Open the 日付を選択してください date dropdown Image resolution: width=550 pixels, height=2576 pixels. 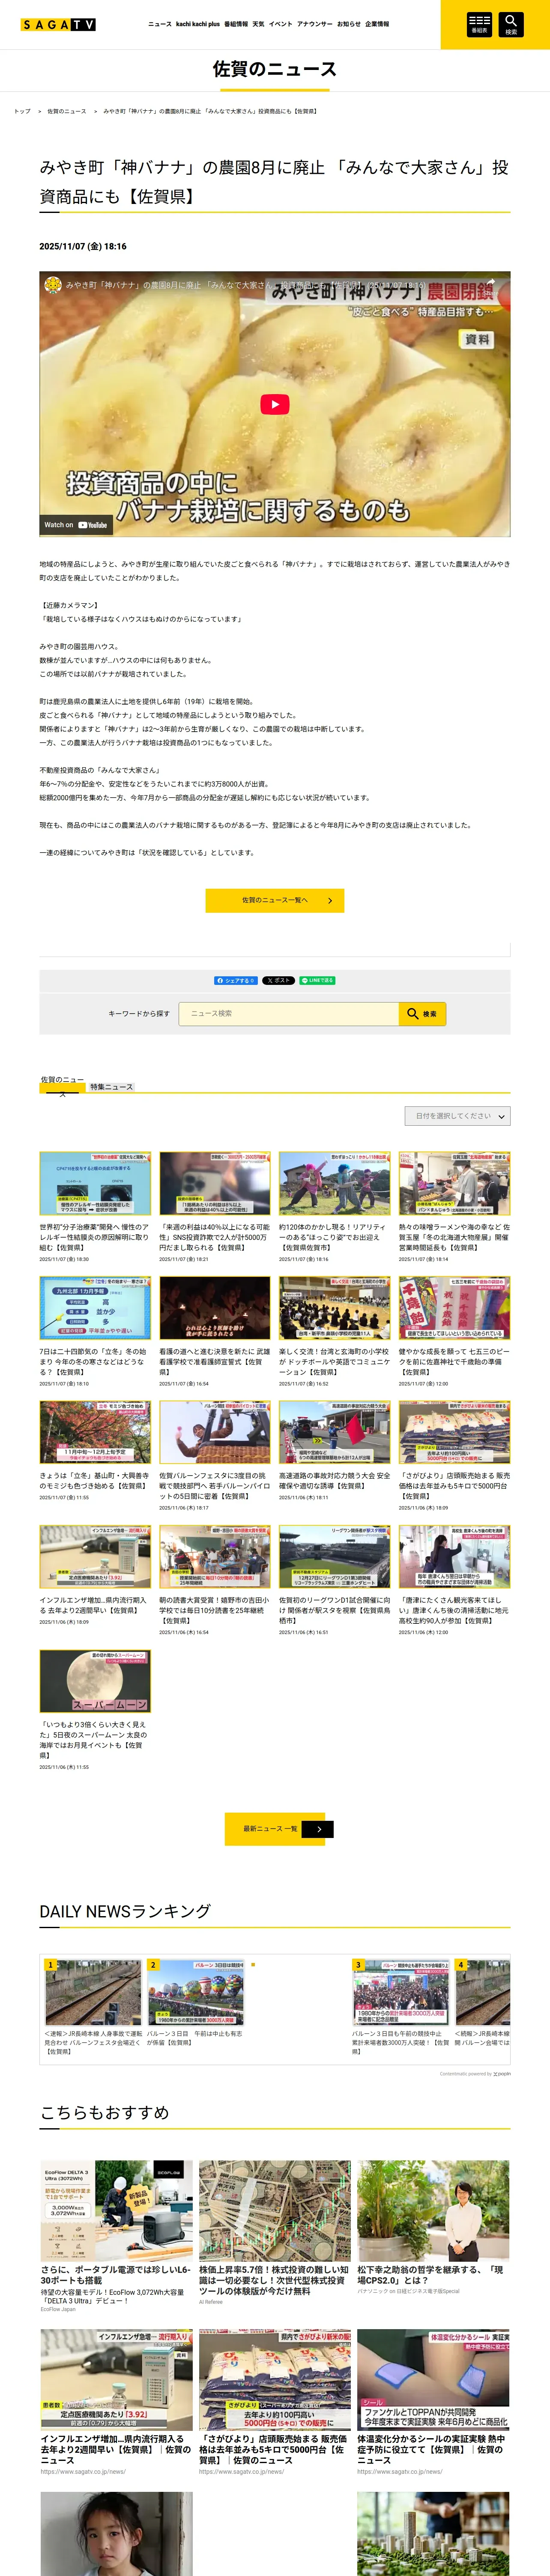tap(457, 1115)
